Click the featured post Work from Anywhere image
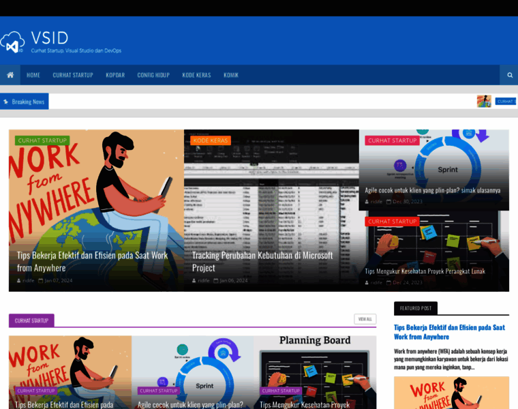 pyautogui.click(x=451, y=393)
